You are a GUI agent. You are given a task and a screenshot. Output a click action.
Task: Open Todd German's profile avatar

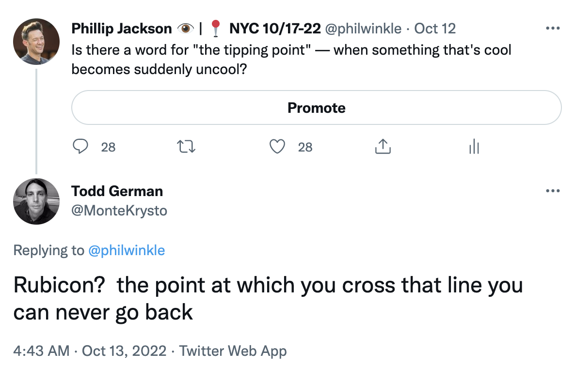(x=36, y=201)
